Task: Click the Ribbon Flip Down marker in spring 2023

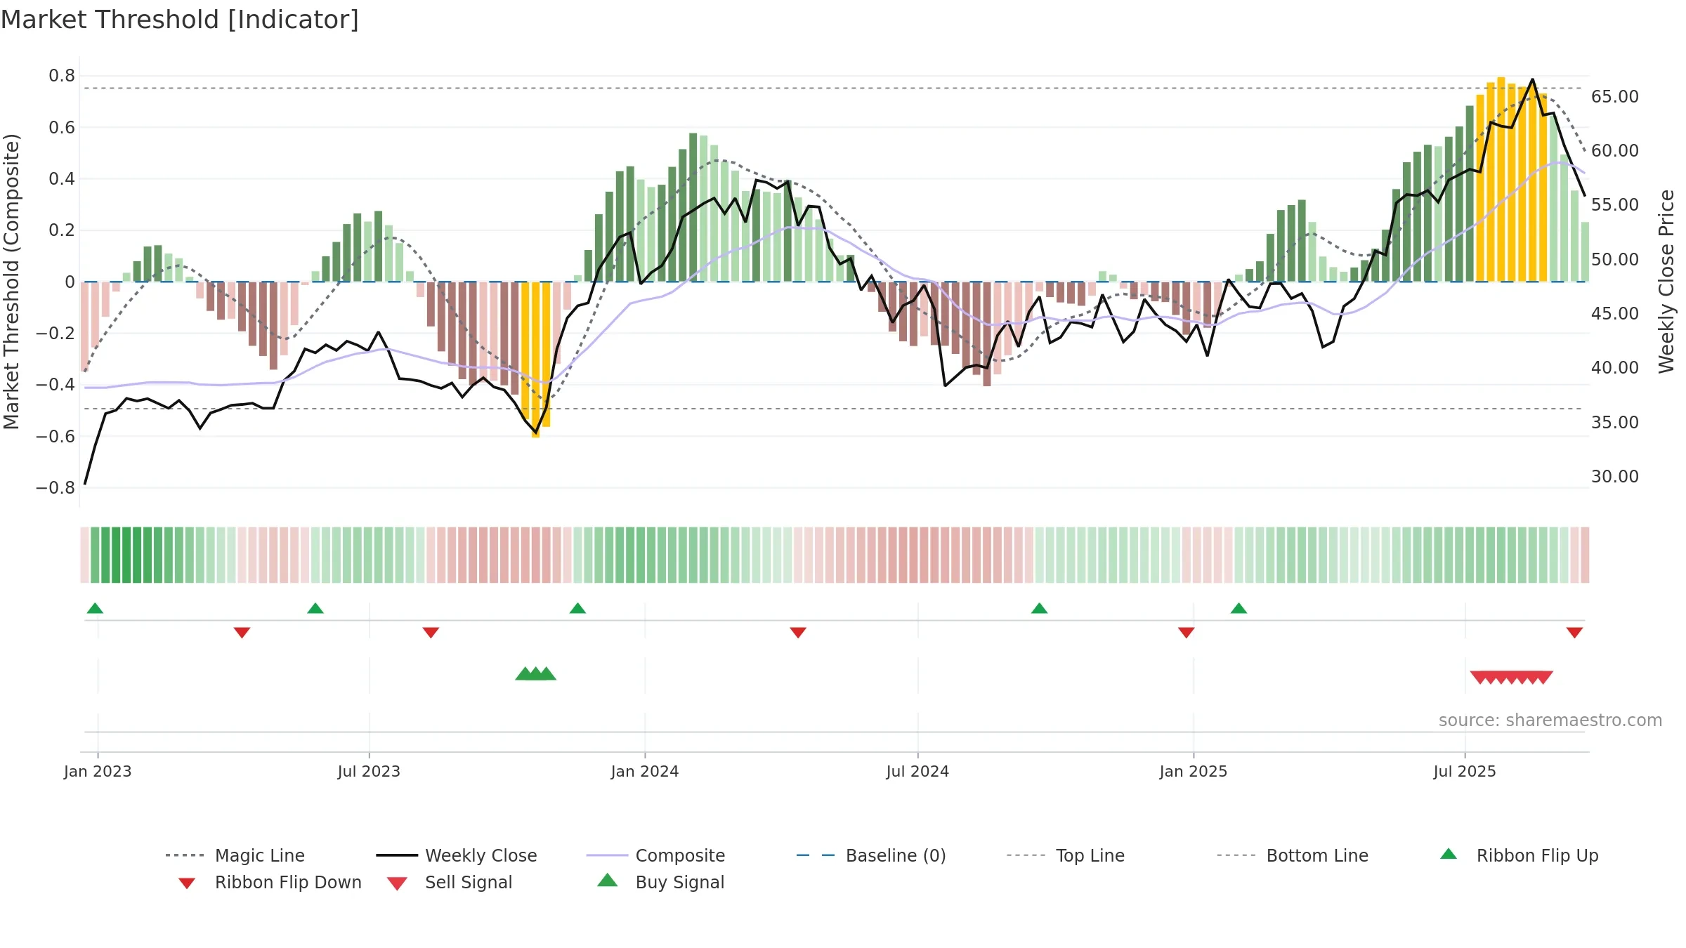Action: tap(242, 633)
